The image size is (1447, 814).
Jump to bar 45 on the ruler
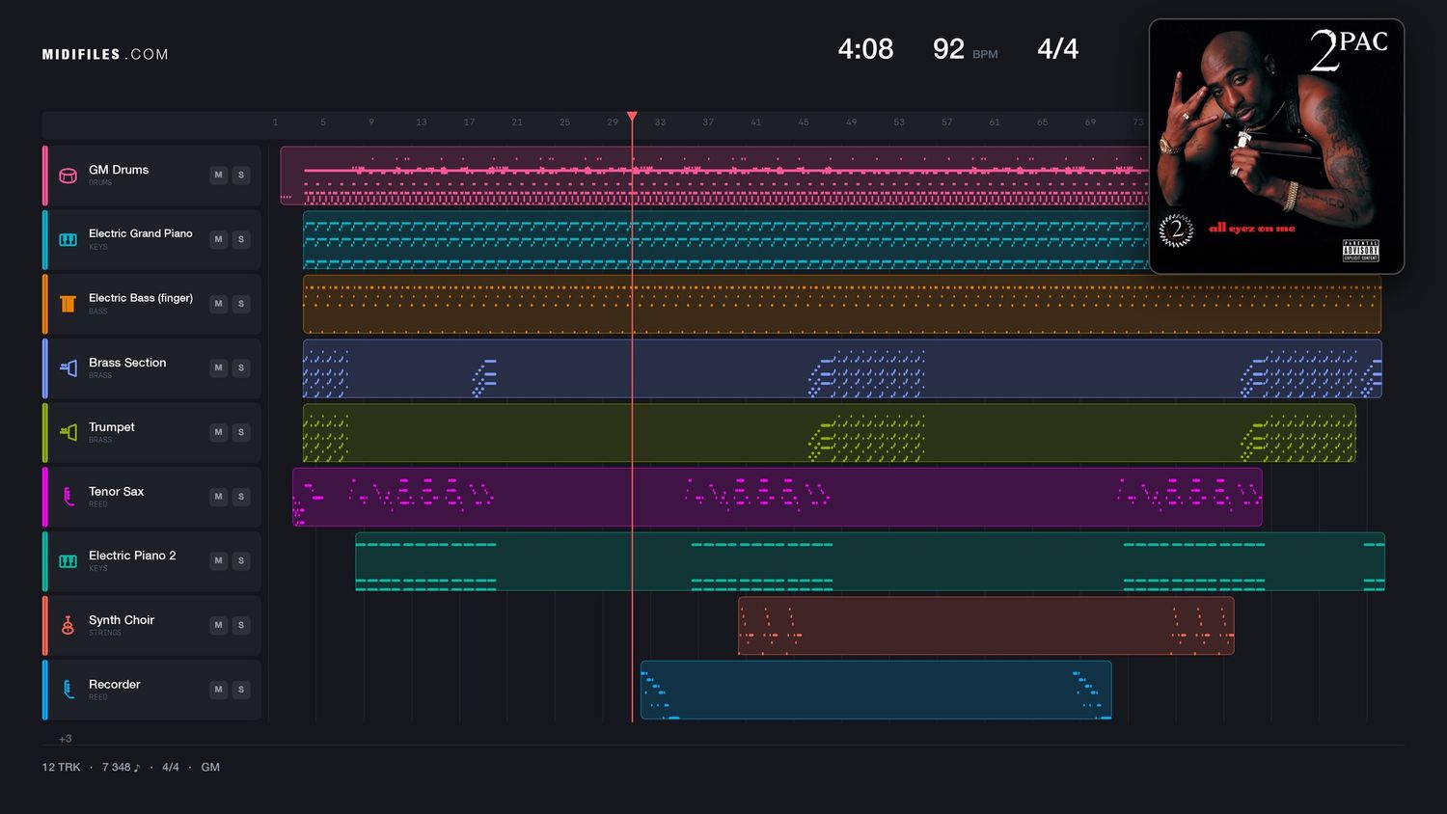[804, 122]
